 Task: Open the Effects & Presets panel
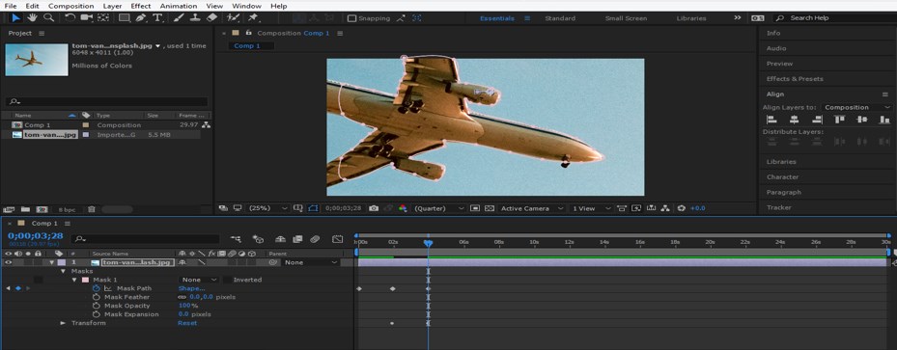pos(795,79)
